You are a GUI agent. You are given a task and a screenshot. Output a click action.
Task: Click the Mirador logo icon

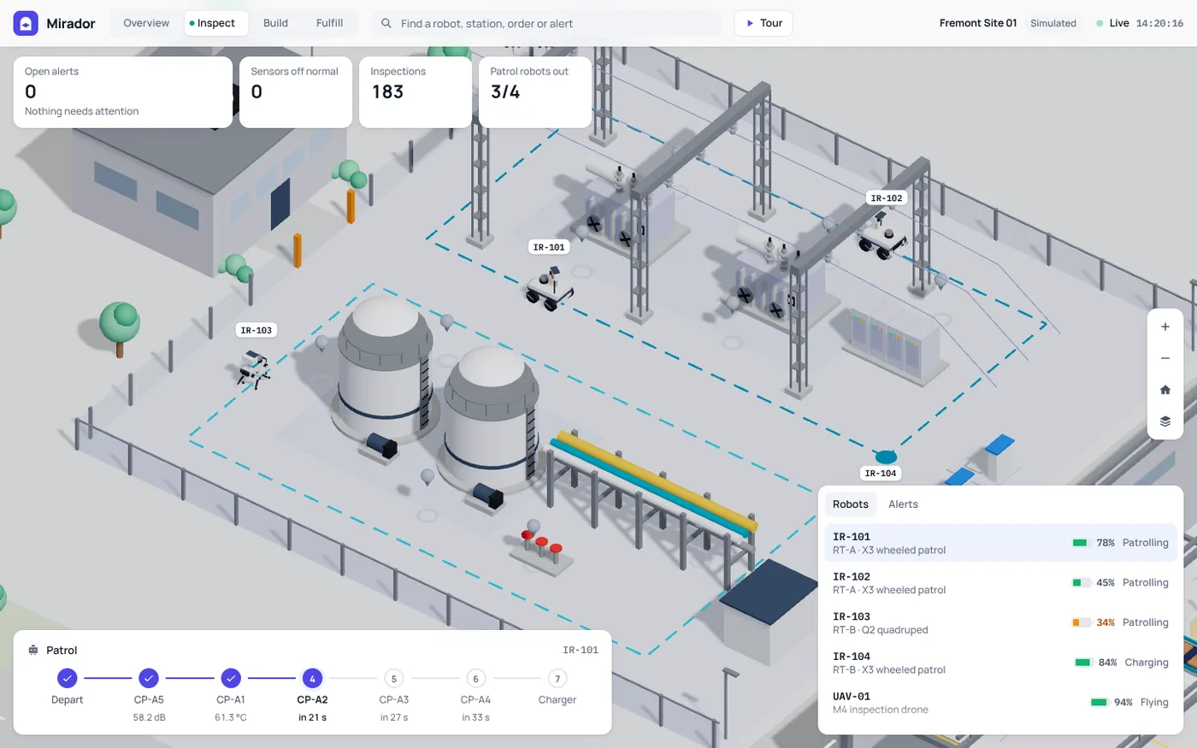click(x=26, y=23)
